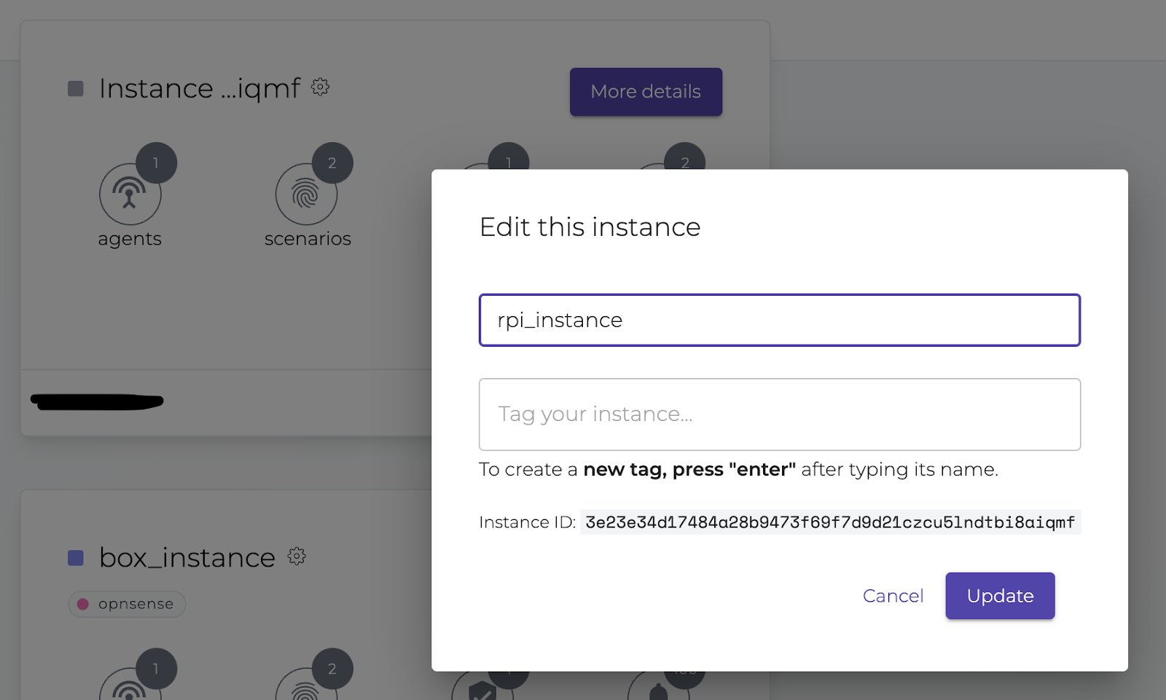The width and height of the screenshot is (1166, 700).
Task: Click the box_instance title
Action: click(187, 558)
